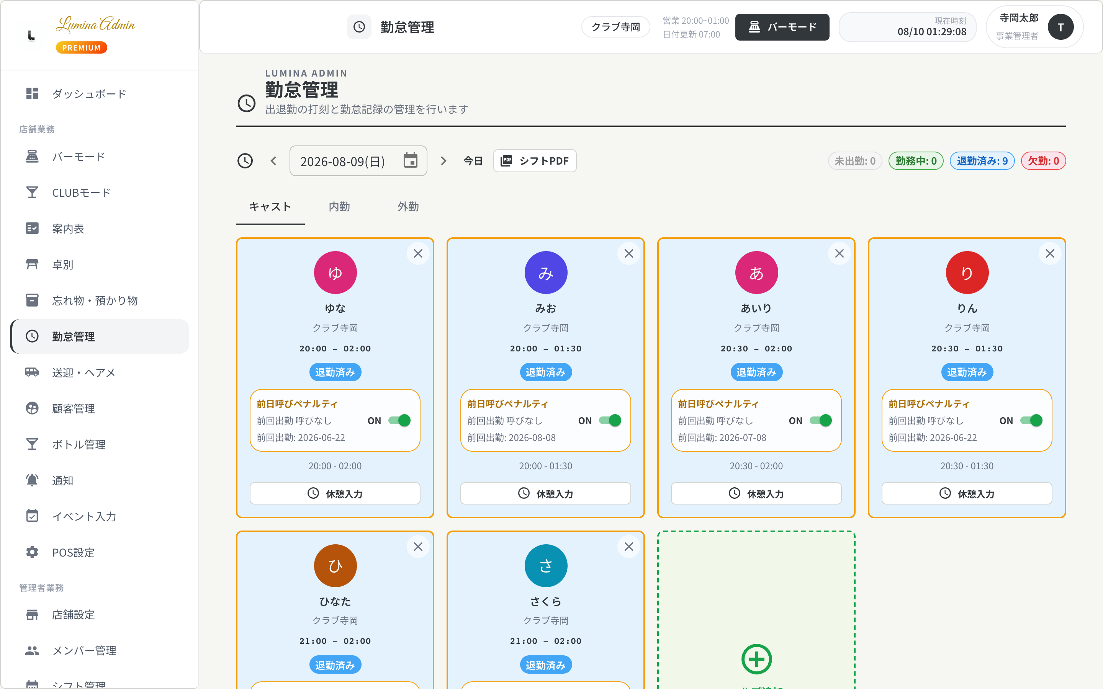Screen dimensions: 1103x689
Task: Open 送迎・ヘアメ in the sidebar
Action: (100, 372)
